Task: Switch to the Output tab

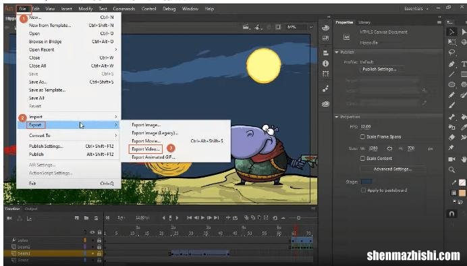Action: pos(31,209)
